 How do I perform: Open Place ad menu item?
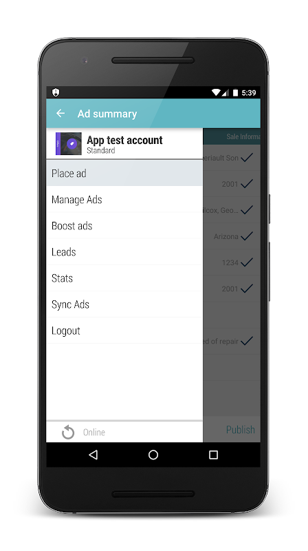coord(124,173)
